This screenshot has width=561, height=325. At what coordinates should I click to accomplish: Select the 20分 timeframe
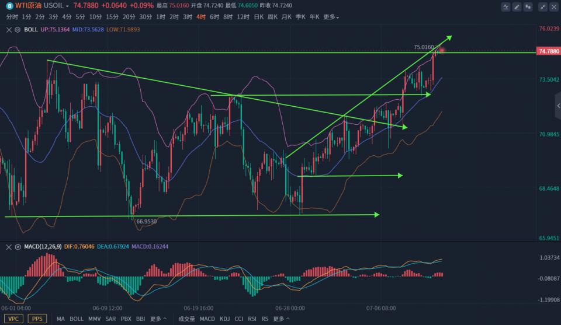click(129, 17)
